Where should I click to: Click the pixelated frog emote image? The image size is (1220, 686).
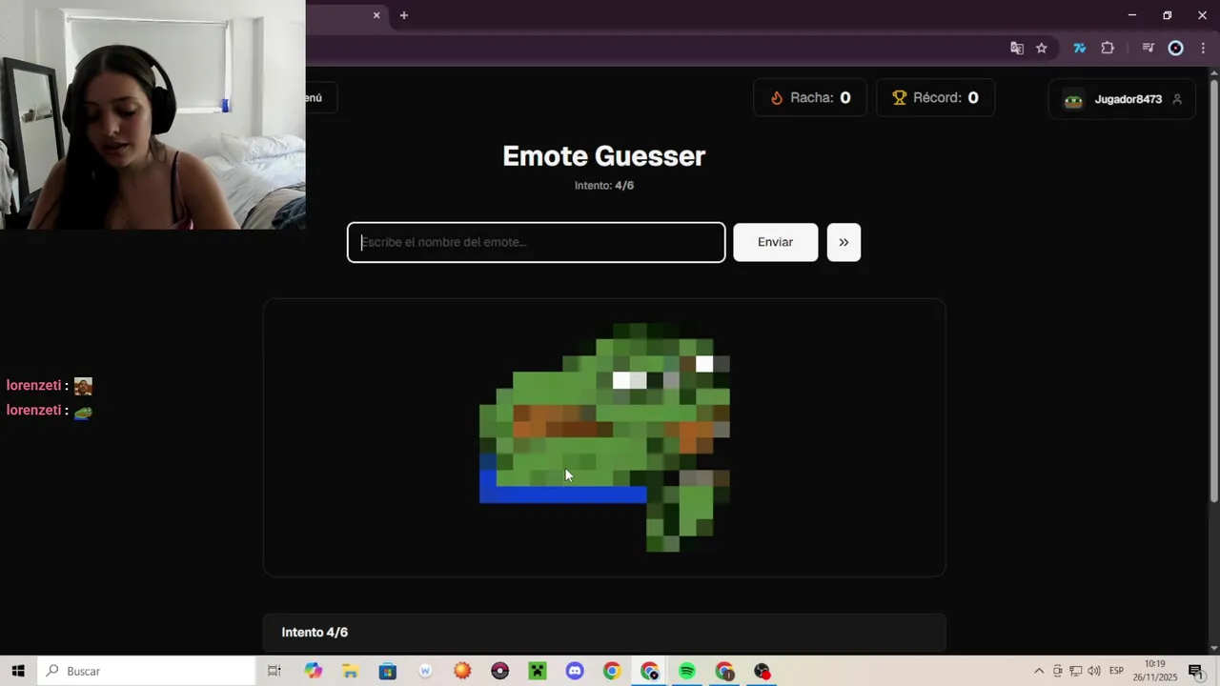604,437
